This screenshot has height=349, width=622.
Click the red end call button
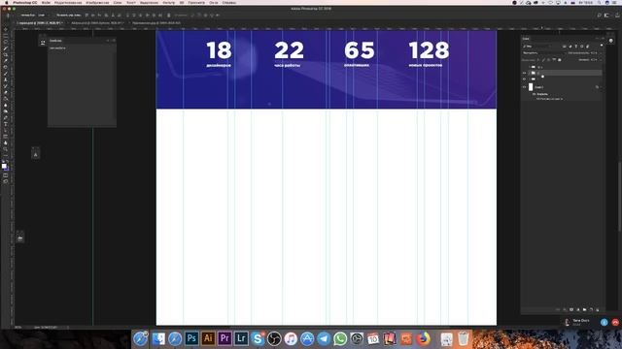click(615, 323)
